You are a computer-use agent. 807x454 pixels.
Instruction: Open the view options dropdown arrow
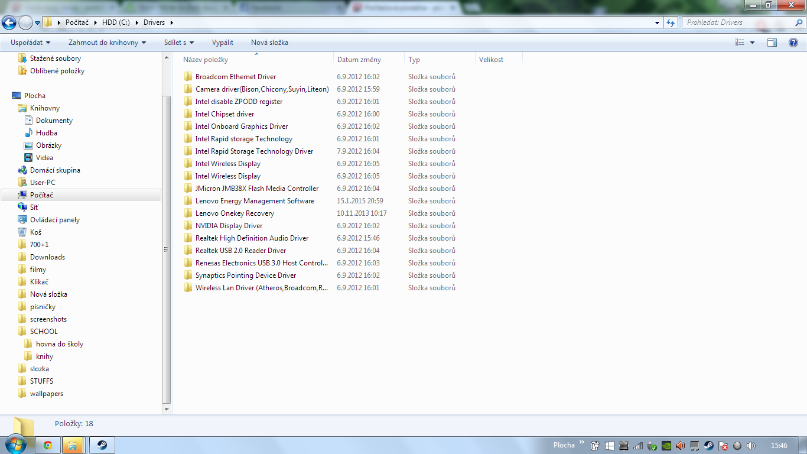[752, 43]
